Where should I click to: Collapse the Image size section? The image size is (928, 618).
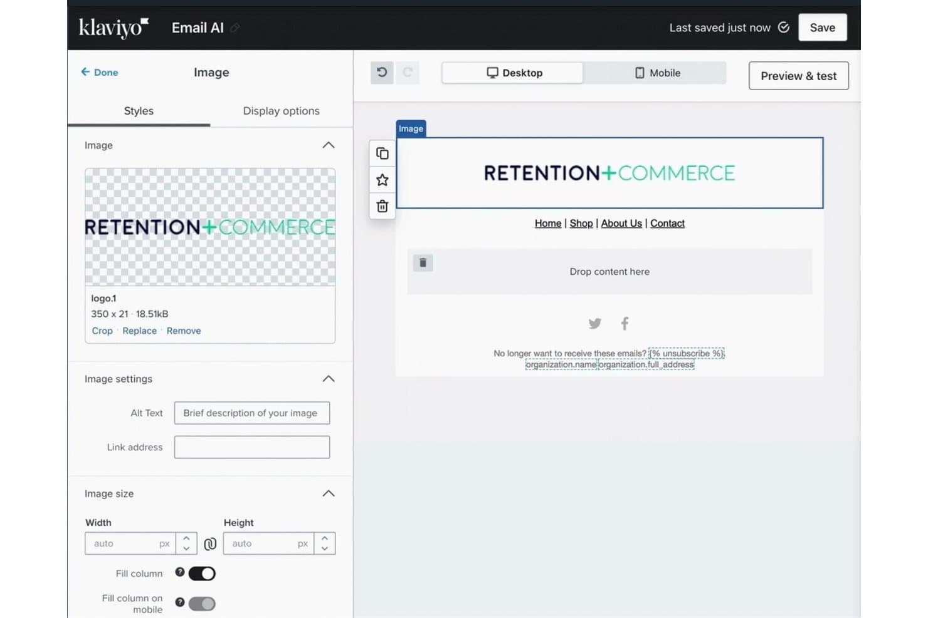[x=329, y=493]
